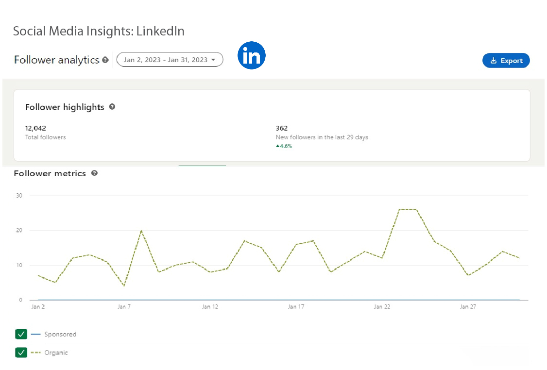547x370 pixels.
Task: Click the blue Sponsored legend line swatch
Action: point(35,334)
